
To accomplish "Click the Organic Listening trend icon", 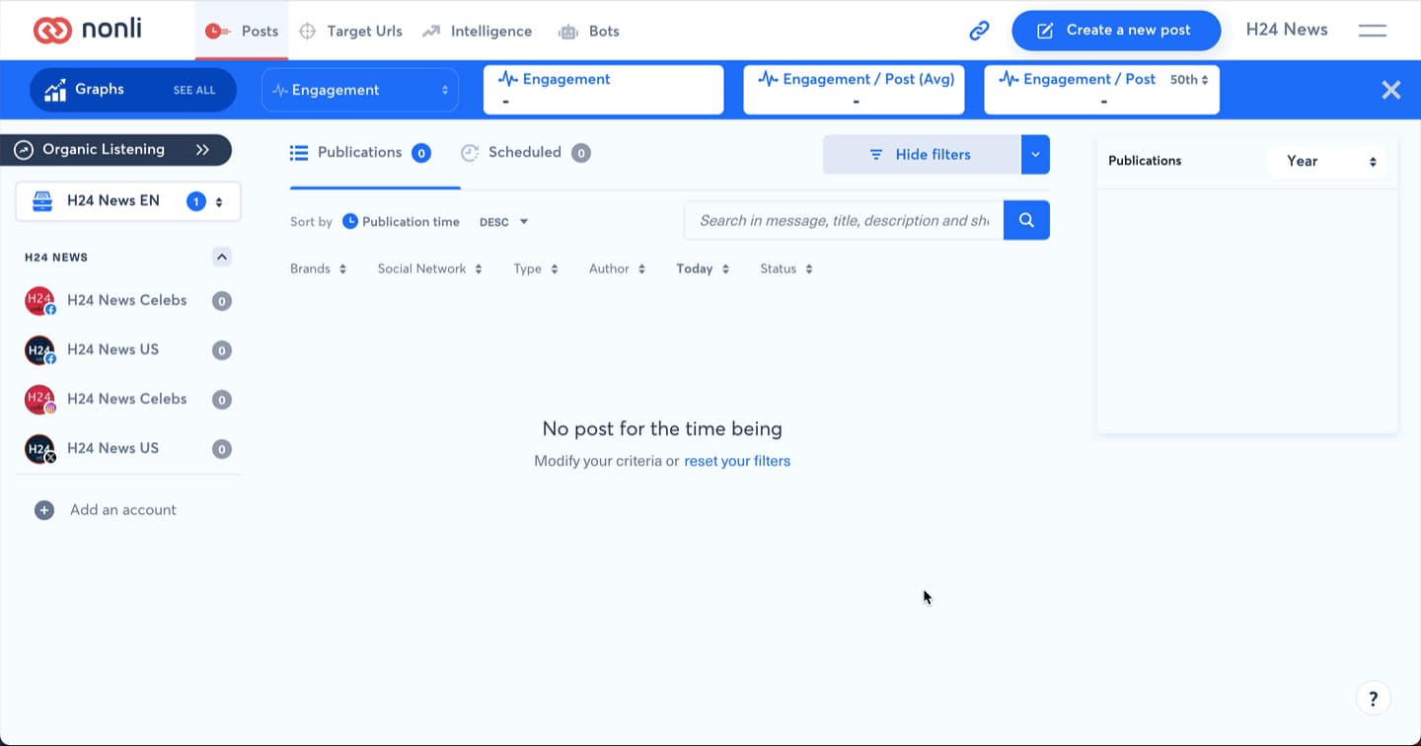I will tap(24, 150).
